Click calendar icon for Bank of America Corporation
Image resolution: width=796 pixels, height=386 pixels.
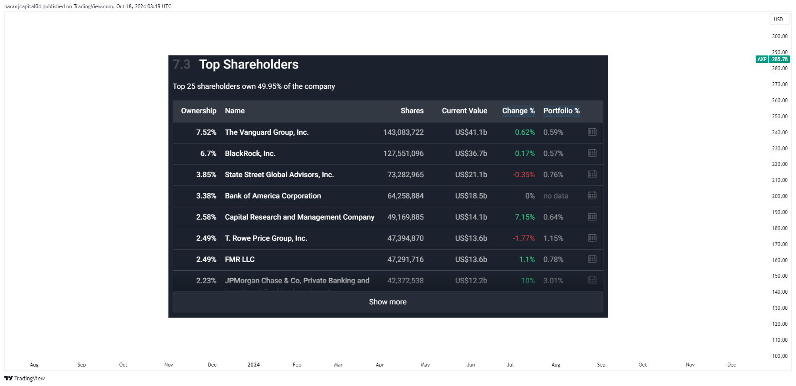coord(592,195)
